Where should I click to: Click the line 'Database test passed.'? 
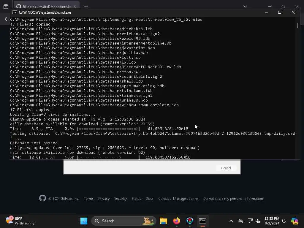pos(35,143)
